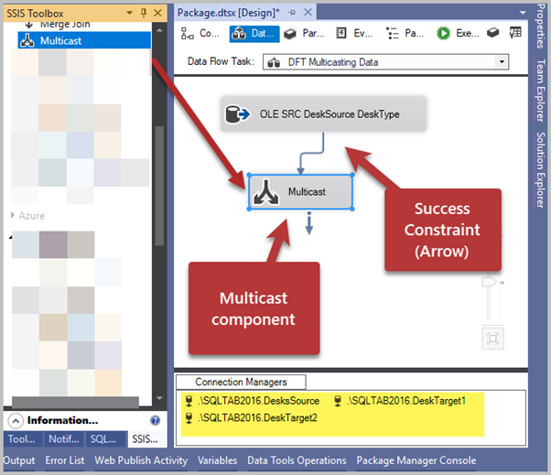This screenshot has width=551, height=475.
Task: Pin the SSIS Toolbox panel
Action: [144, 13]
